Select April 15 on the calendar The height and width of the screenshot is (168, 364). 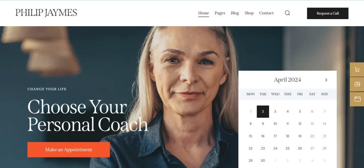[x=251, y=136]
